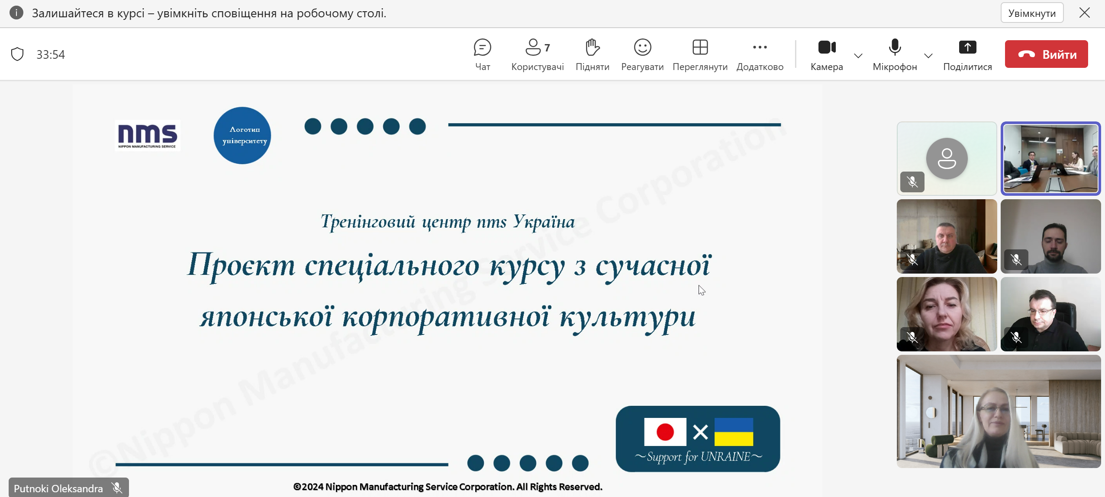Expand camera options chevron
This screenshot has width=1105, height=497.
pyautogui.click(x=858, y=56)
